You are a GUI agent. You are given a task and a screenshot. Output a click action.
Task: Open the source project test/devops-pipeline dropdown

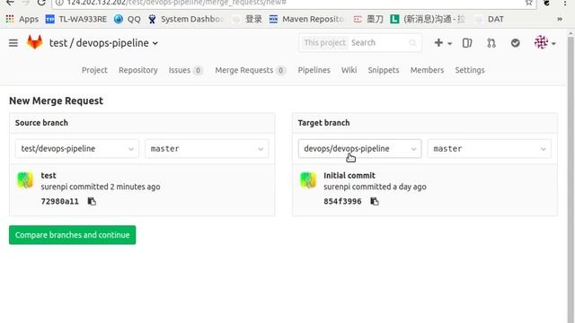(x=77, y=149)
